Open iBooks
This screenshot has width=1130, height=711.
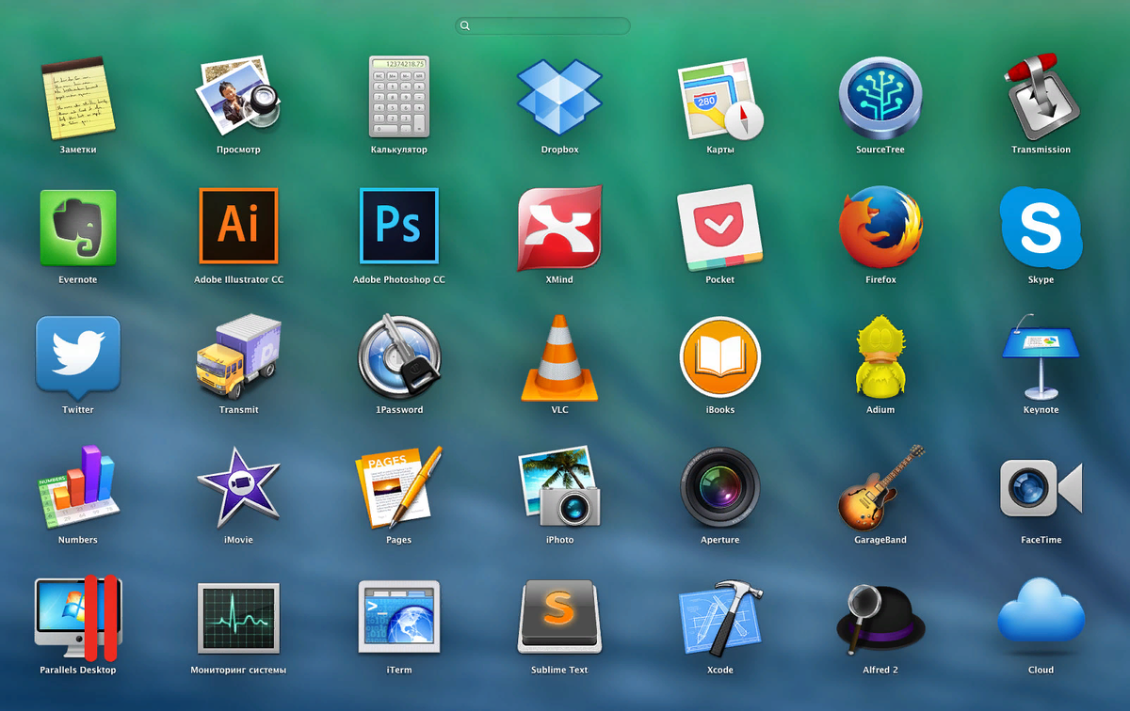720,357
